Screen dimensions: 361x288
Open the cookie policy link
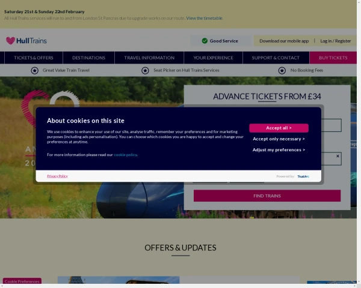click(126, 155)
